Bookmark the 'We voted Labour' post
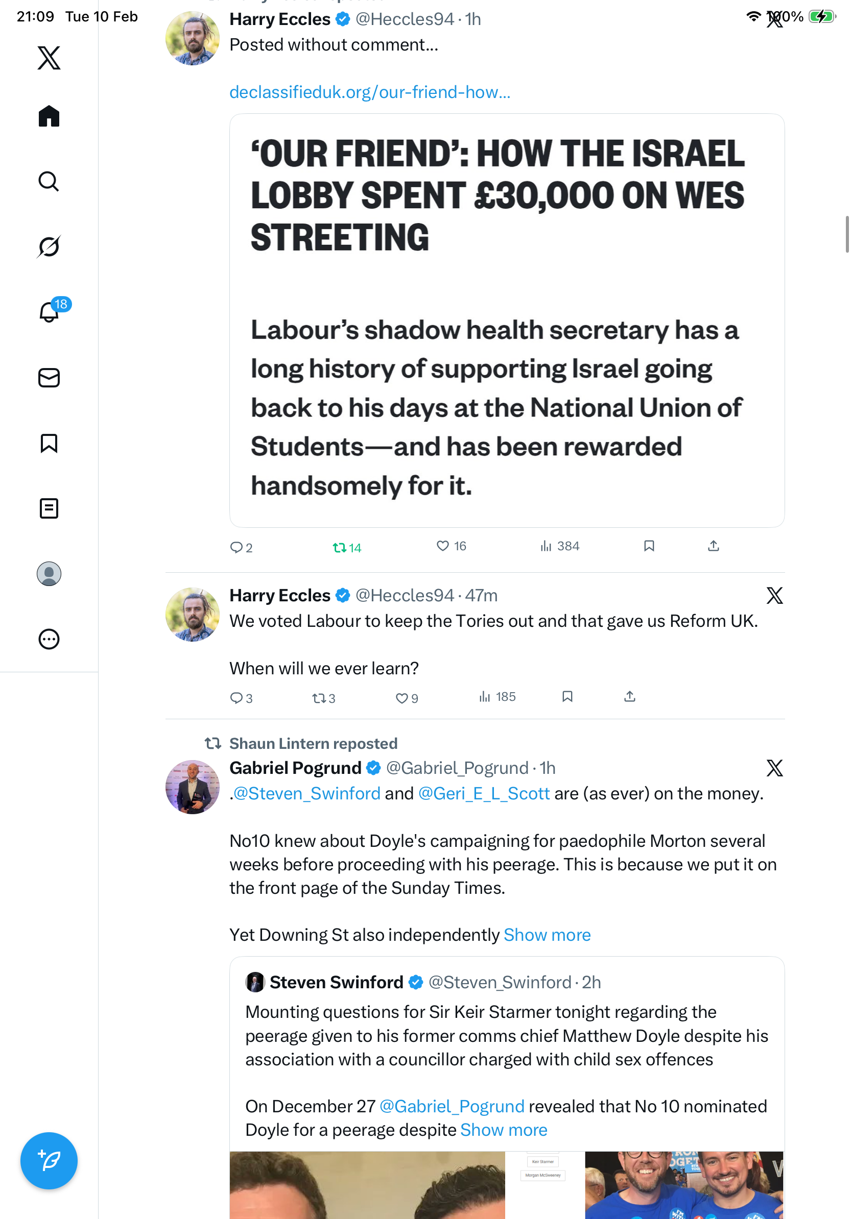The height and width of the screenshot is (1219, 852). [567, 697]
